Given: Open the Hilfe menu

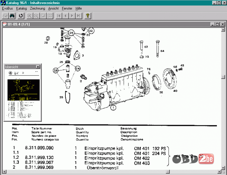Looking at the screenshot, I should pos(79,8).
